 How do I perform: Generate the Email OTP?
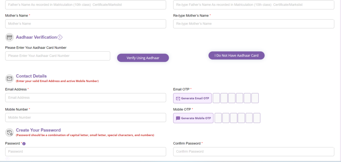pyautogui.click(x=192, y=98)
